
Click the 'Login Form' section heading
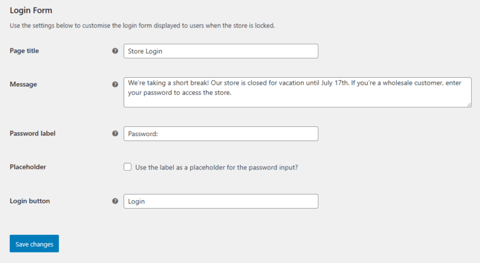(31, 11)
